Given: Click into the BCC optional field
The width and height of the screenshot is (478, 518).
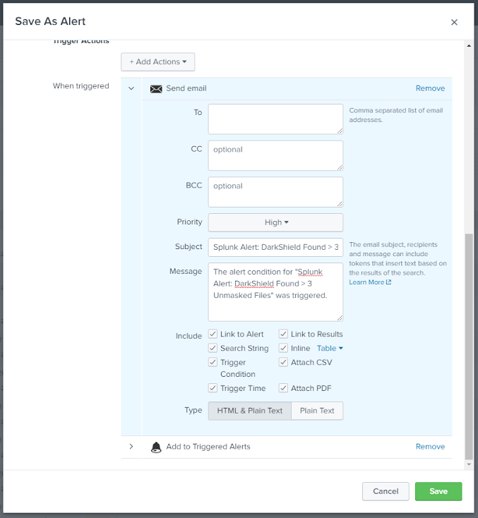Looking at the screenshot, I should 275,192.
